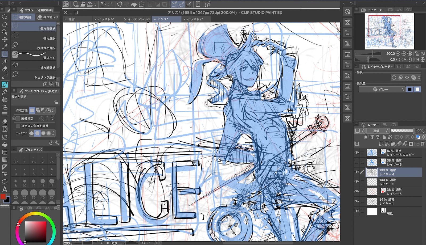Click the duplicate sub tool icon
This screenshot has width=426, height=245.
point(51,84)
